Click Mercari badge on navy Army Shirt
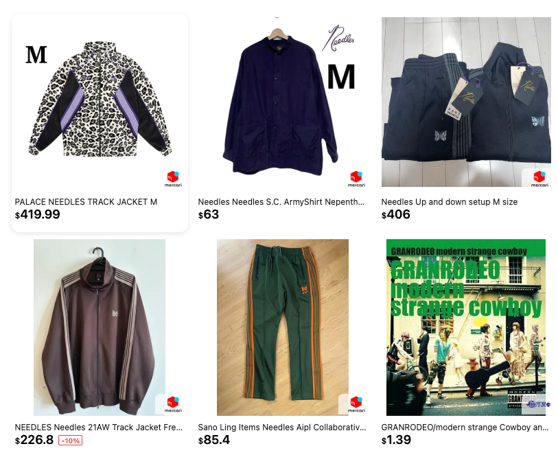 coord(356,179)
